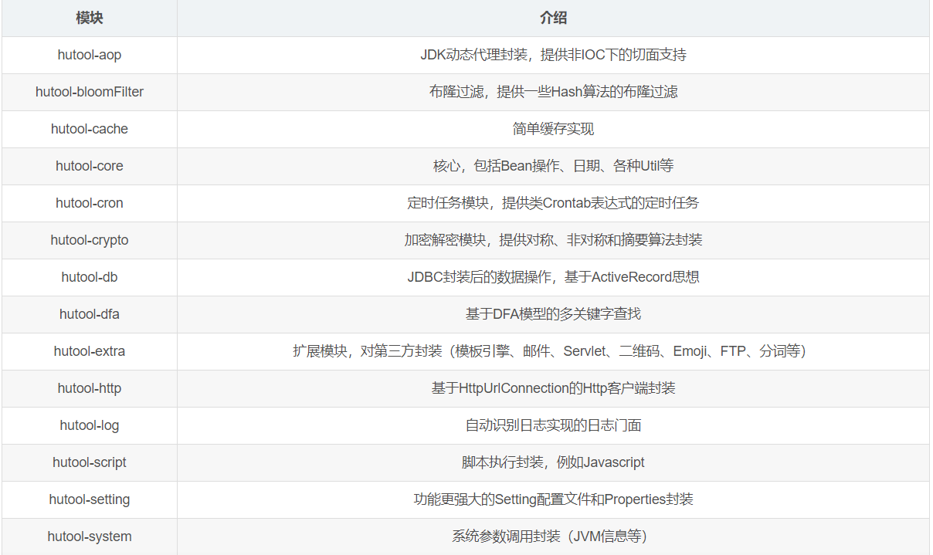Open the hutool-crypto module link
Viewport: 933px width, 555px height.
[x=87, y=240]
